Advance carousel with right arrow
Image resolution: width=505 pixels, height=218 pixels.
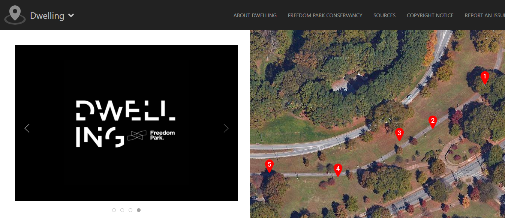tap(226, 128)
